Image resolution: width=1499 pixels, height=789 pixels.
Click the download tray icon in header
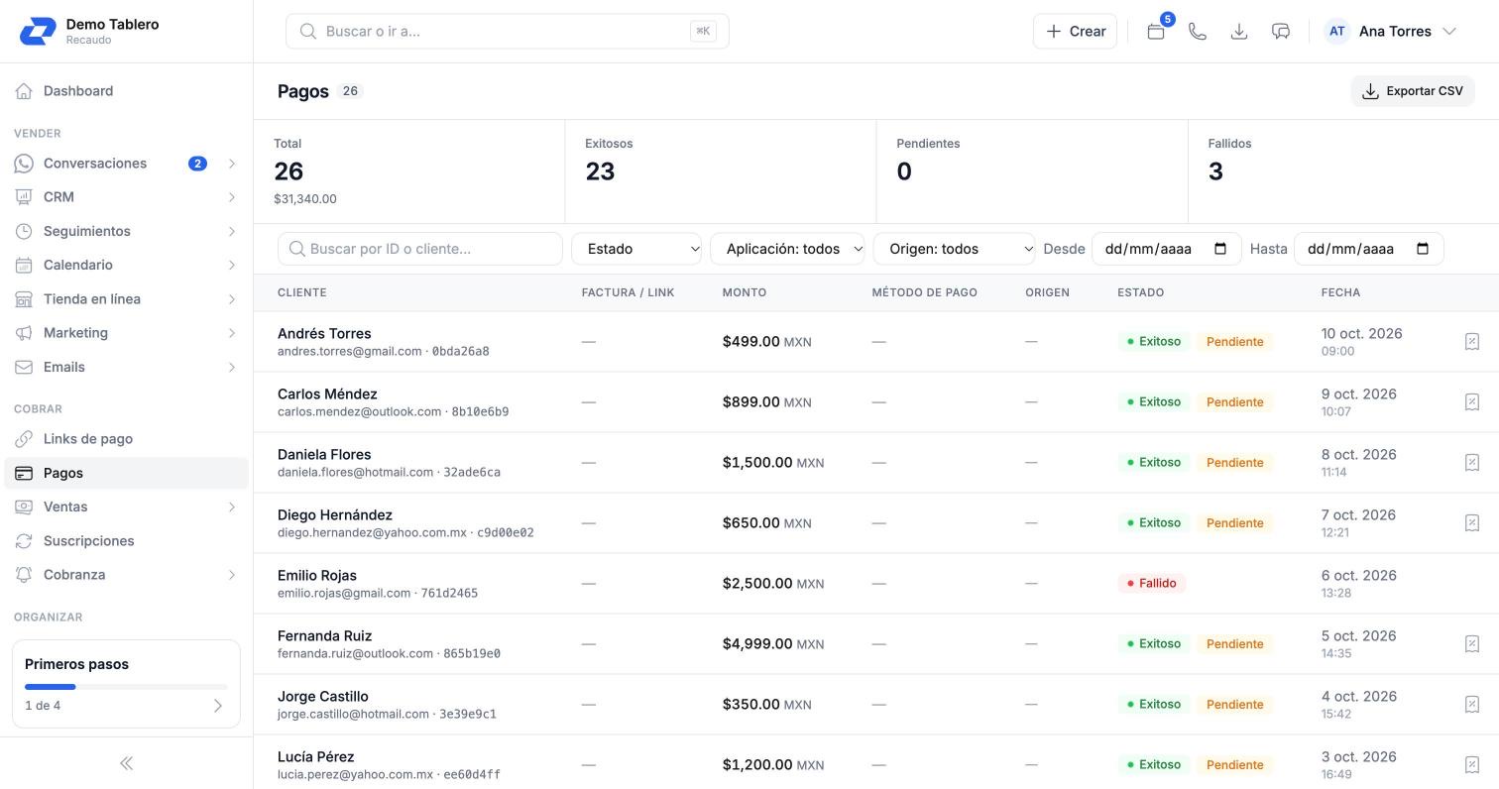[x=1239, y=31]
